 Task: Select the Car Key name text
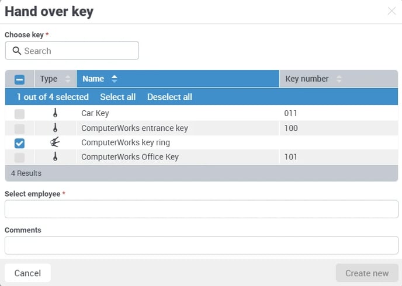(95, 113)
